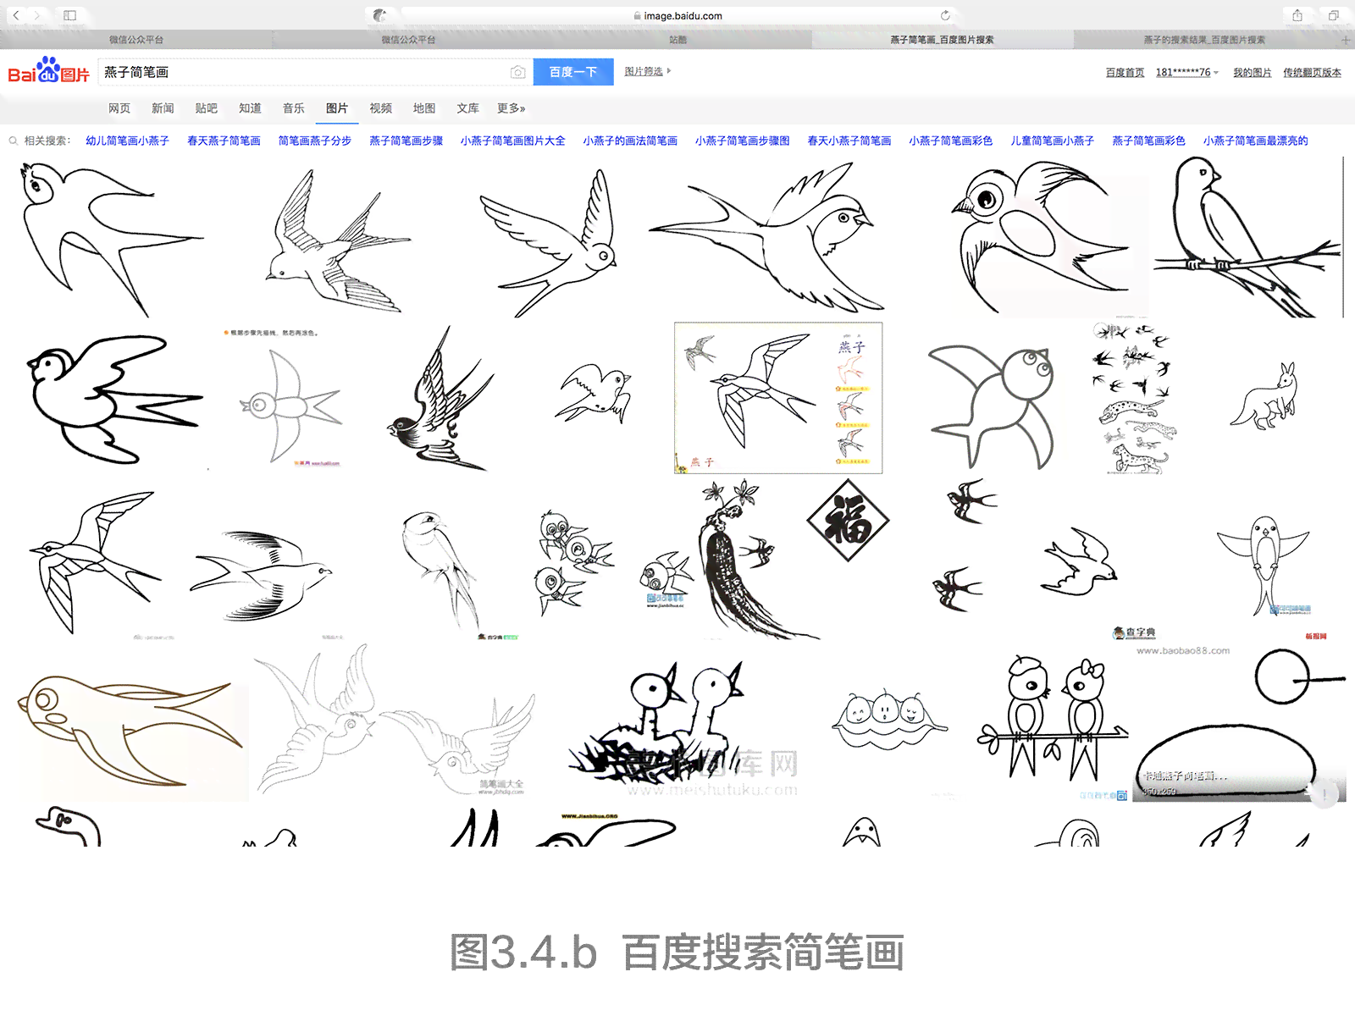Go to the 知道 category

250,108
